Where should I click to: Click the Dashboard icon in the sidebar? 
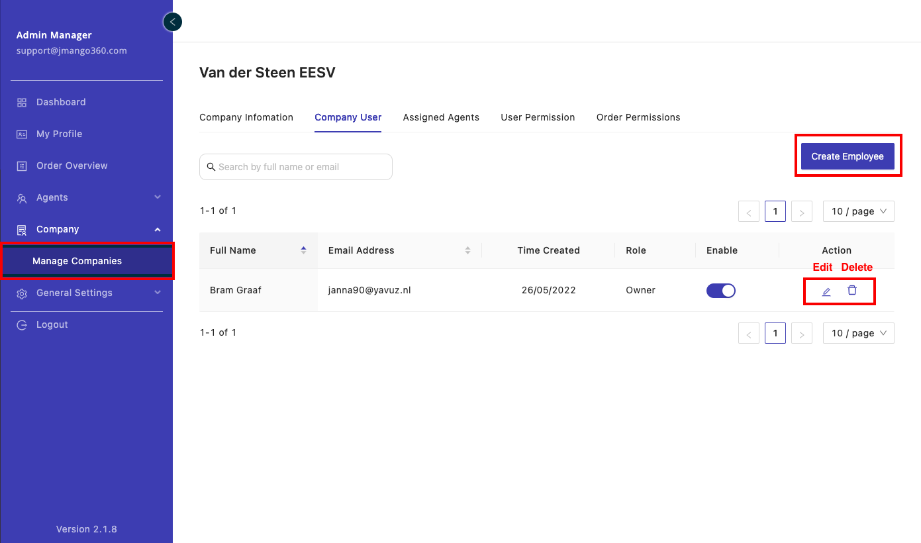point(22,103)
